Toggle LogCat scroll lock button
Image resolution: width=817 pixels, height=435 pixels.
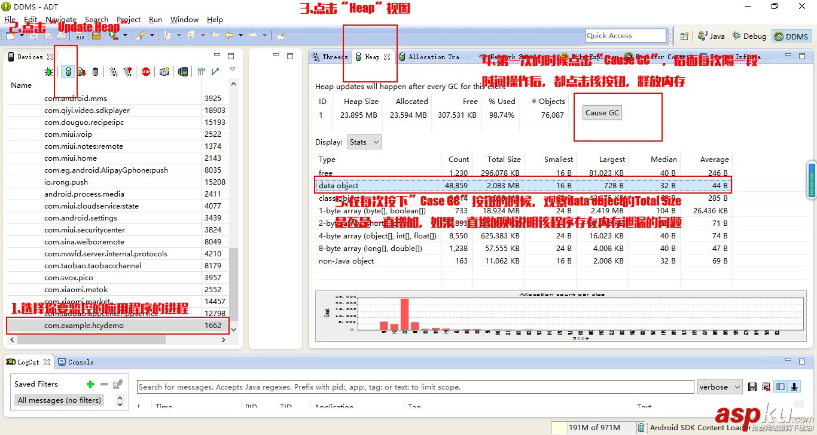pos(795,387)
